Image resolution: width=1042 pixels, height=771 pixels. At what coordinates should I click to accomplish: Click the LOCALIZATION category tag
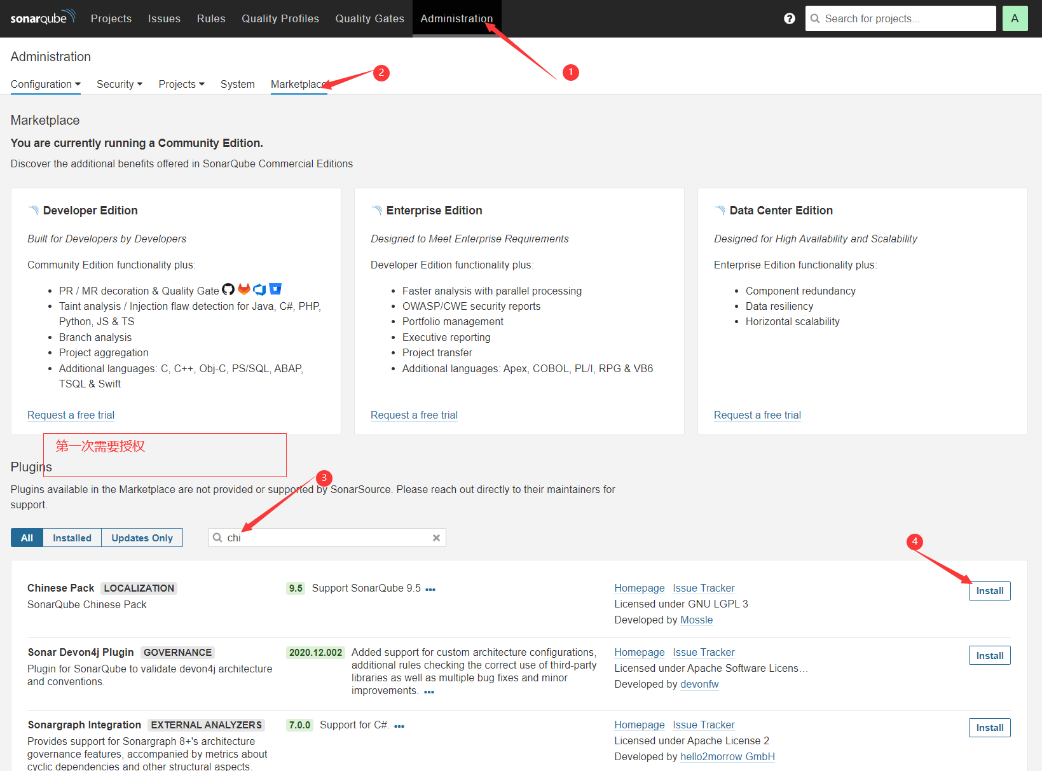139,588
